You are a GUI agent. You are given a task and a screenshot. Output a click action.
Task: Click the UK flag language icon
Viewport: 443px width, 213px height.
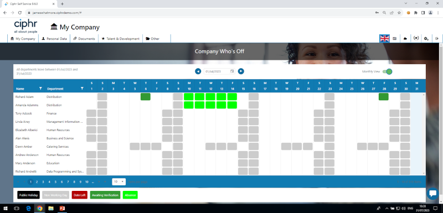[x=384, y=38]
